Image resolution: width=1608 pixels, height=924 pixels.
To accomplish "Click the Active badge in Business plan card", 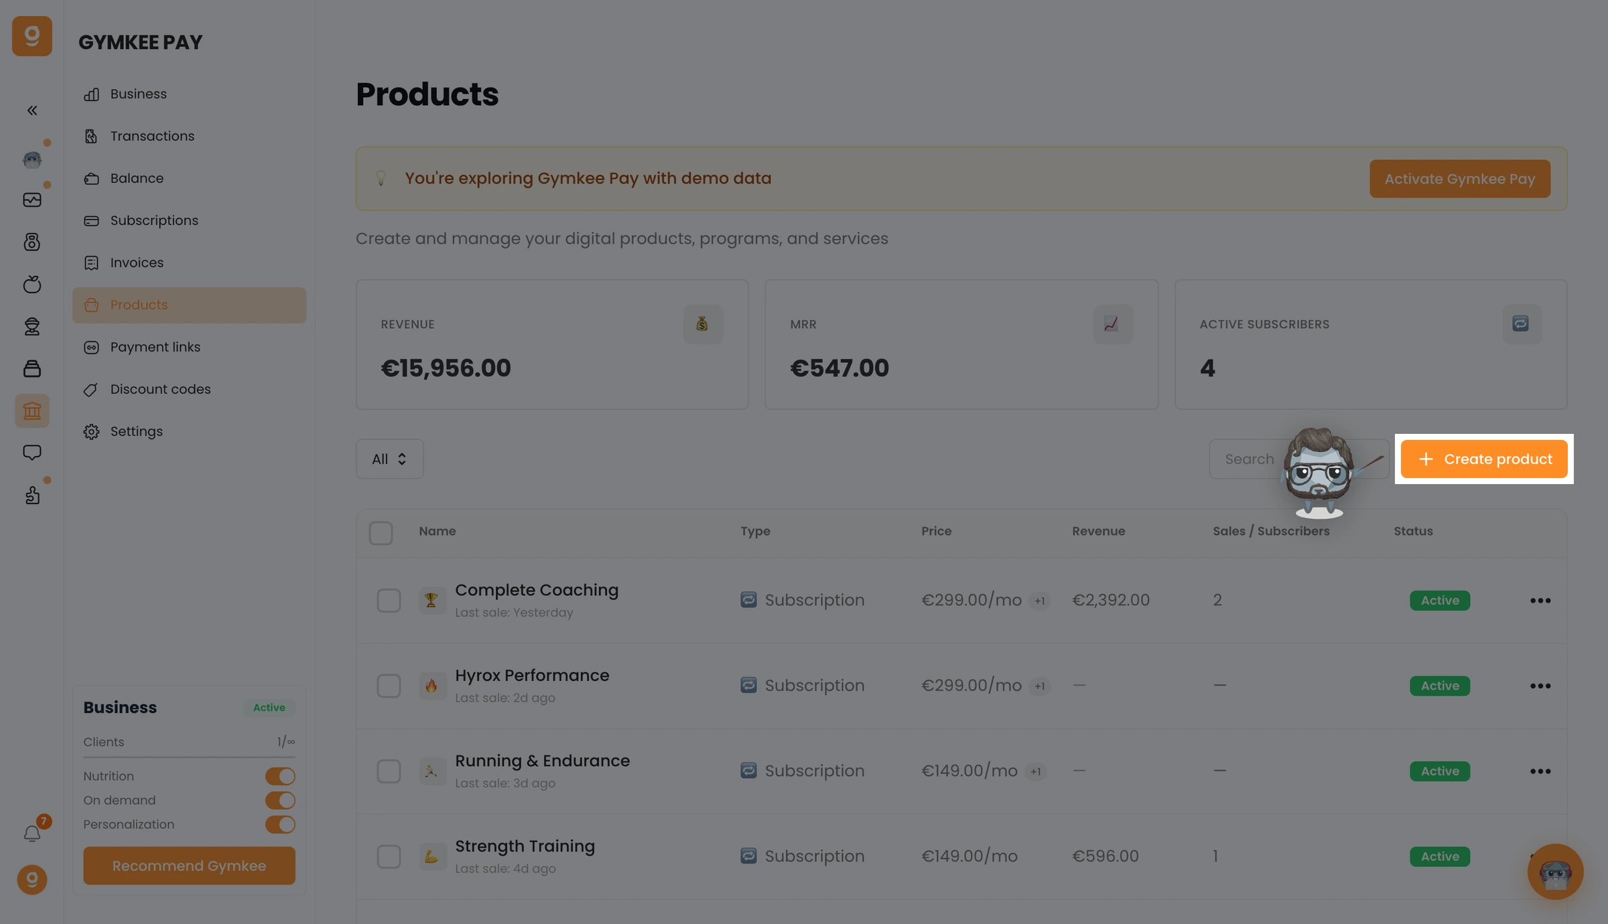I will click(269, 708).
